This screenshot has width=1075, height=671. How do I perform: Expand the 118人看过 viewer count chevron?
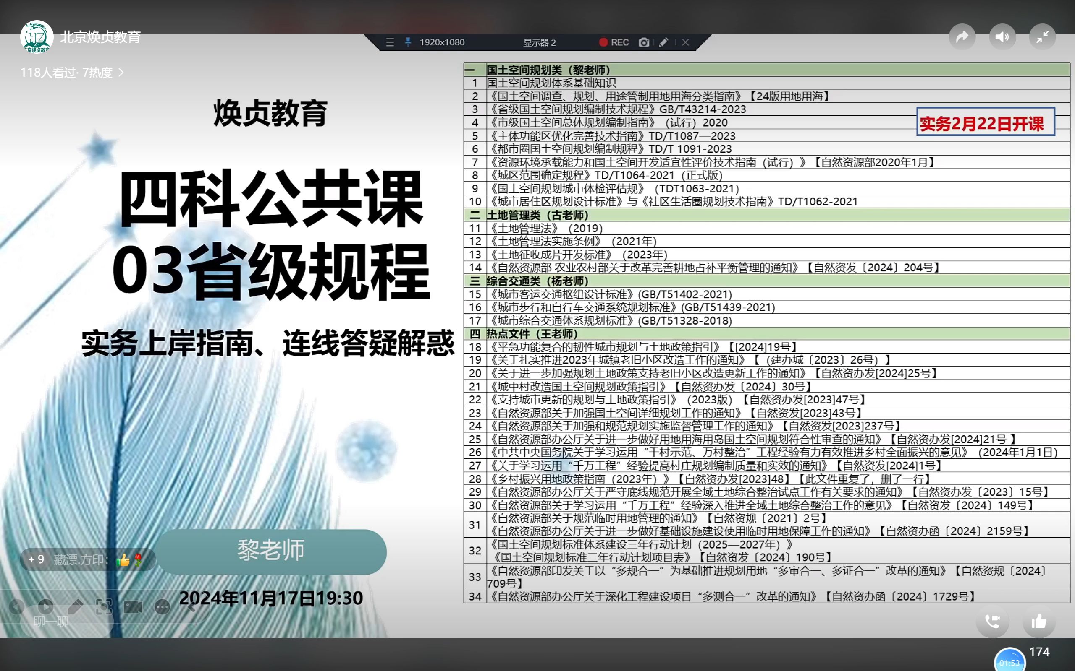(121, 73)
